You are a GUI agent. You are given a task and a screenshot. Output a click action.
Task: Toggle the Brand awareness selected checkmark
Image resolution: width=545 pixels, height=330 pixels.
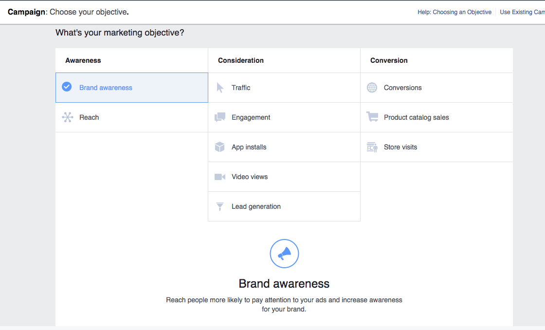67,87
